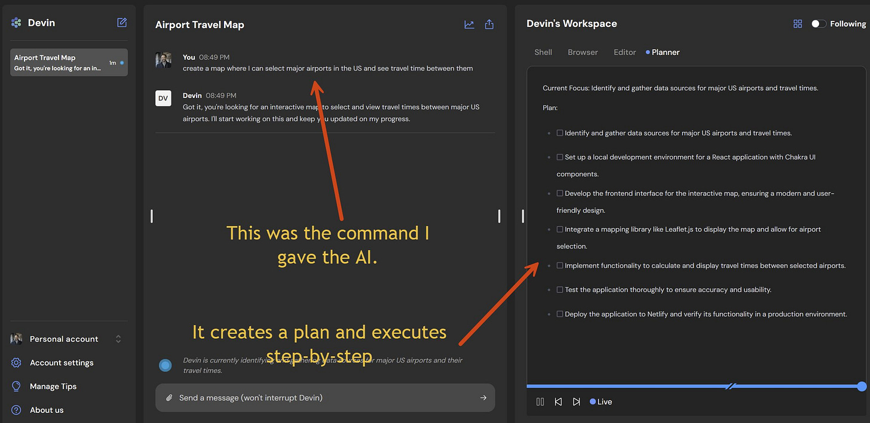Toggle the Following switch
Screen dimensions: 870x423
819,24
